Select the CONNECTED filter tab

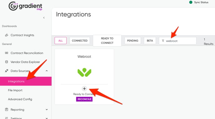(x=80, y=41)
